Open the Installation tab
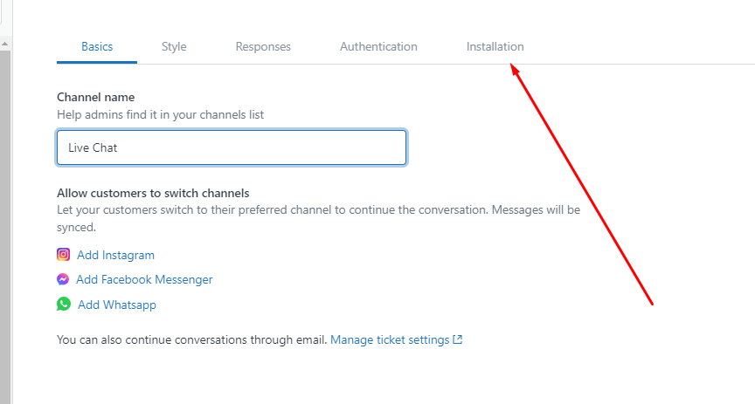The width and height of the screenshot is (755, 404). point(495,47)
